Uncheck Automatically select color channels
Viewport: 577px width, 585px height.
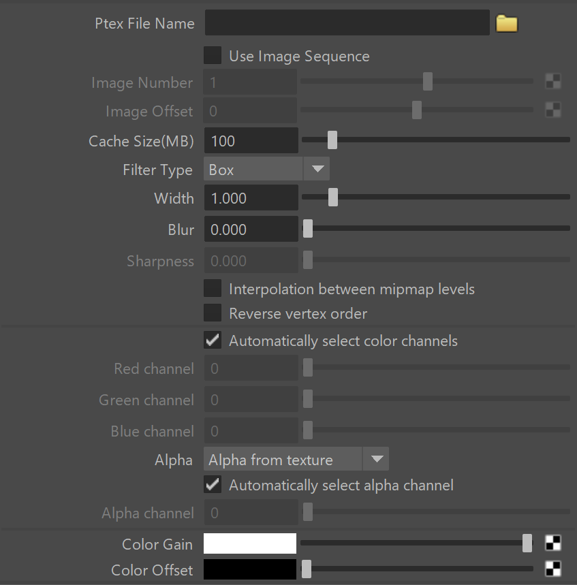[213, 340]
